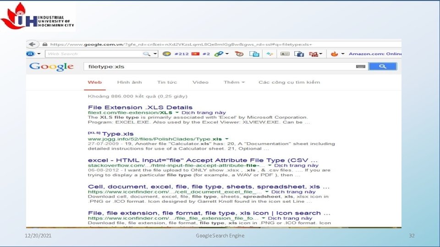
Task: Open dropdown next to flame icon
Action: point(343,54)
